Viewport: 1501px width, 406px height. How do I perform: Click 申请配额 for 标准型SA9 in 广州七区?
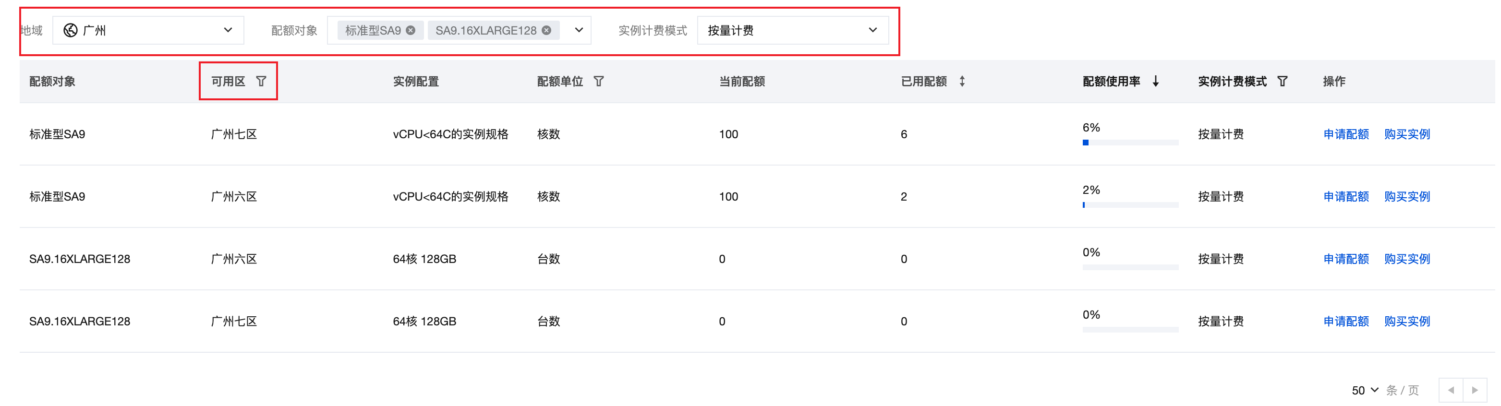(1345, 134)
